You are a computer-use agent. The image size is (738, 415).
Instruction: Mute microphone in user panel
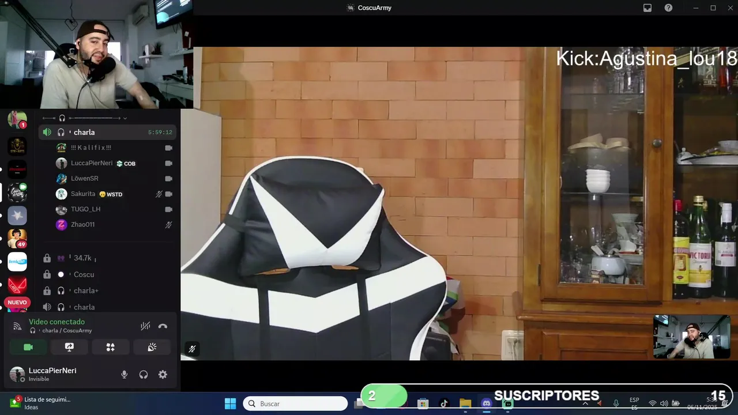(124, 375)
